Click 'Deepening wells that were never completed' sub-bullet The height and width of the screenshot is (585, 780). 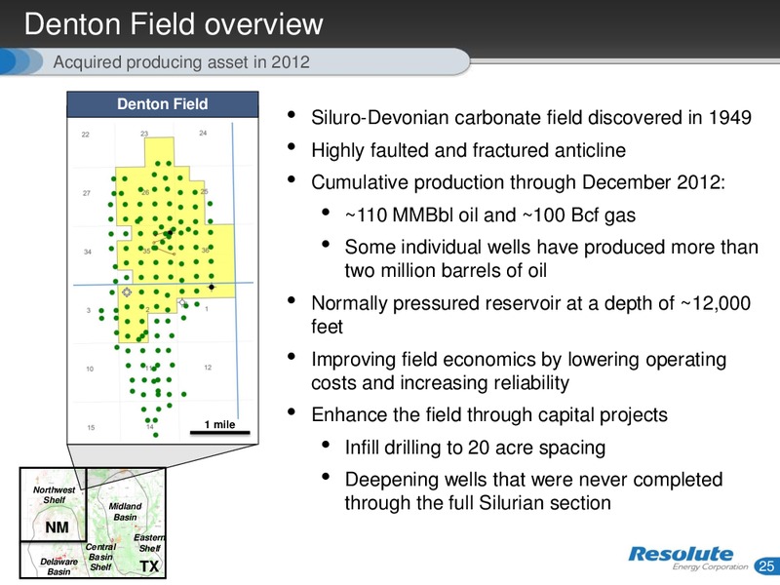tap(533, 491)
